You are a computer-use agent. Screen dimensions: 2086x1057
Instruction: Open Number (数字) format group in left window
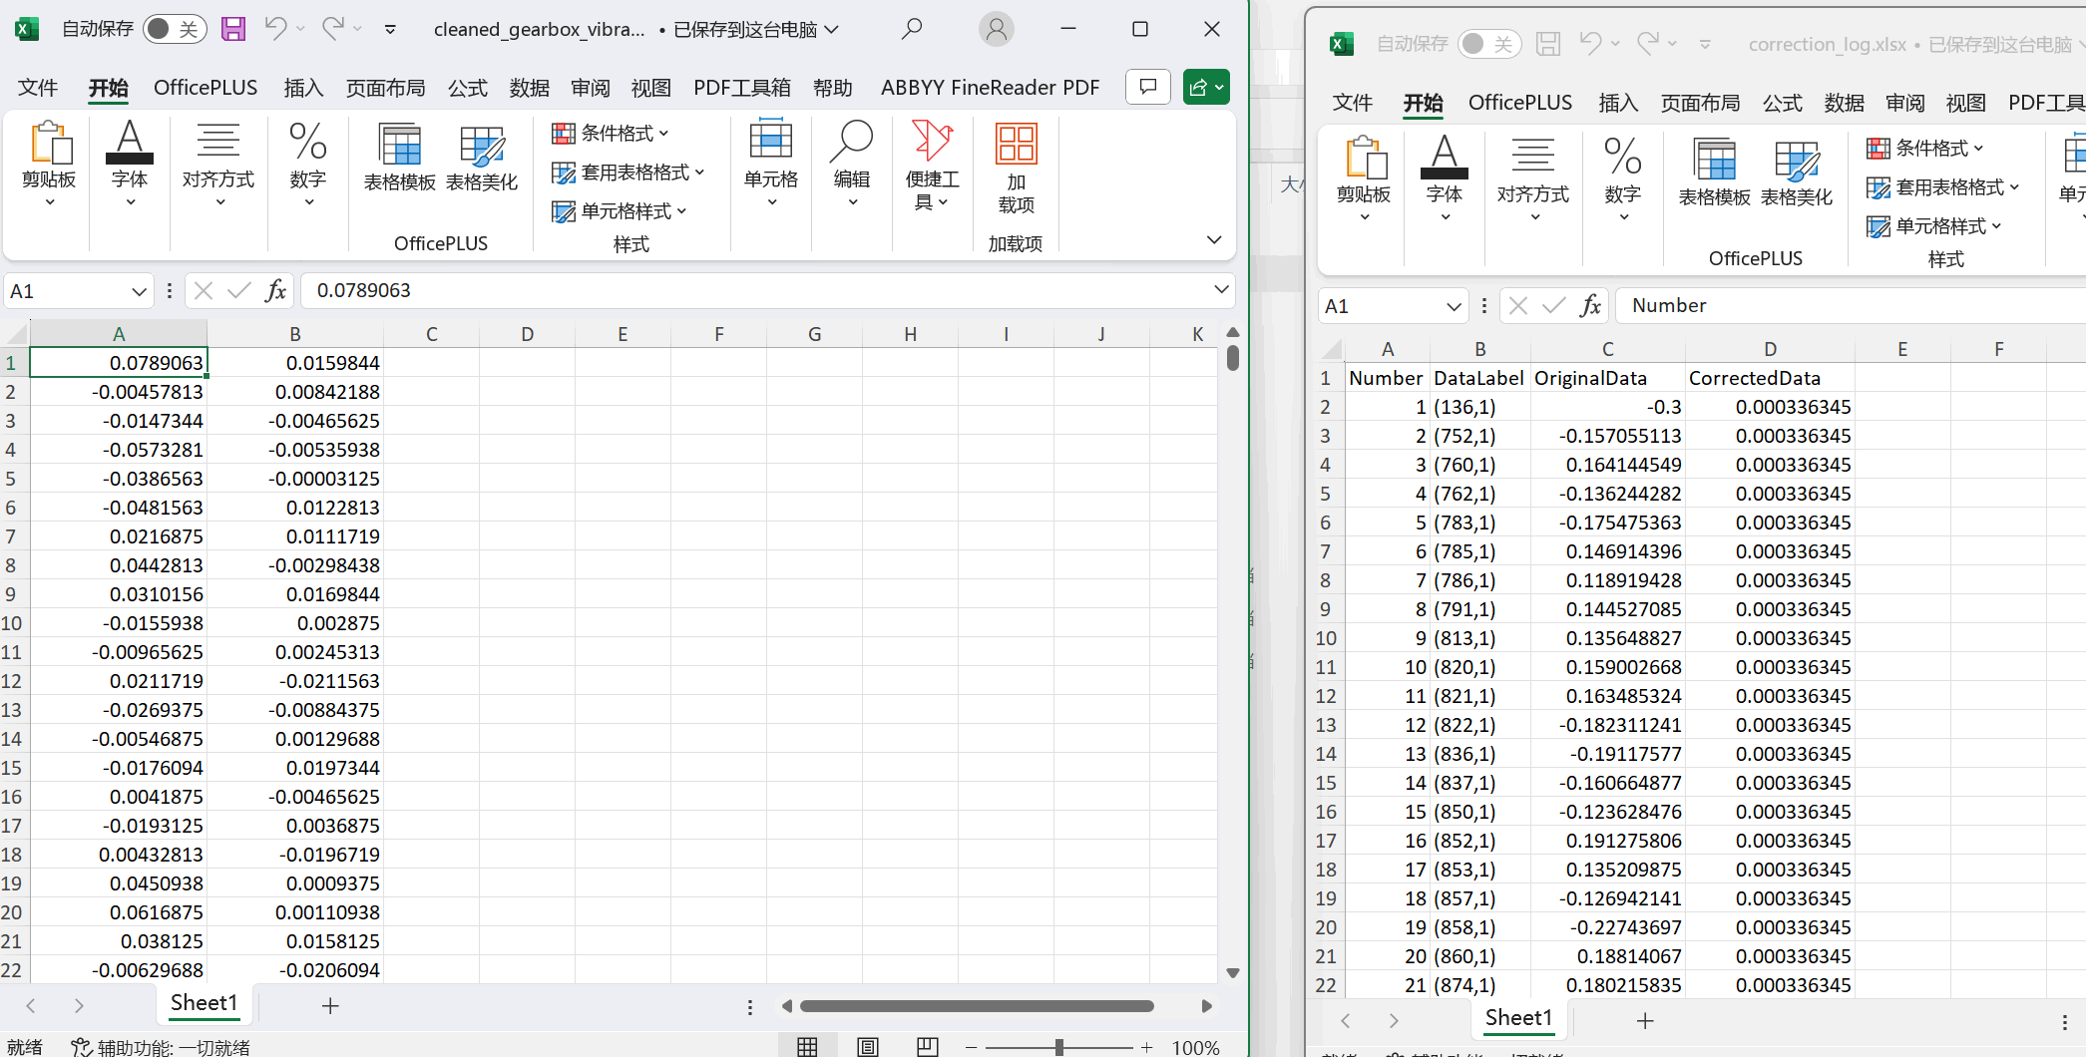pos(308,165)
